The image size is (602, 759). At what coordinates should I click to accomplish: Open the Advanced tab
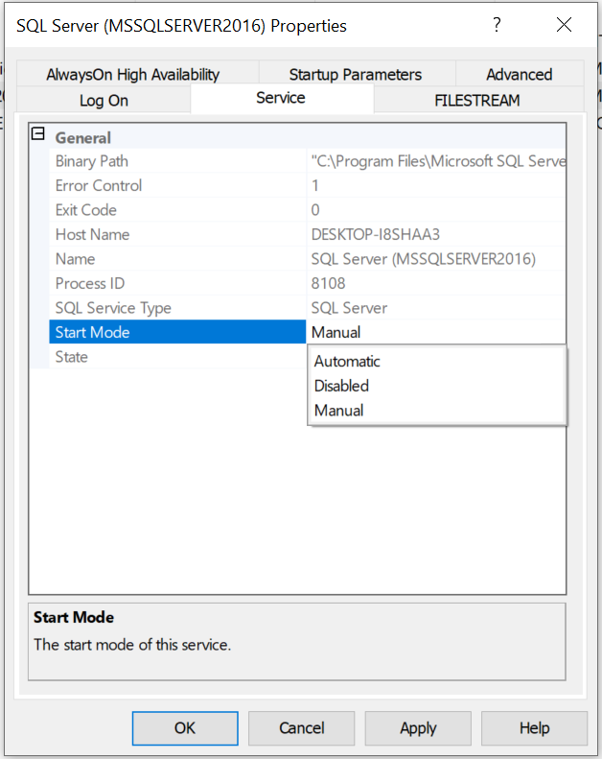tap(520, 74)
